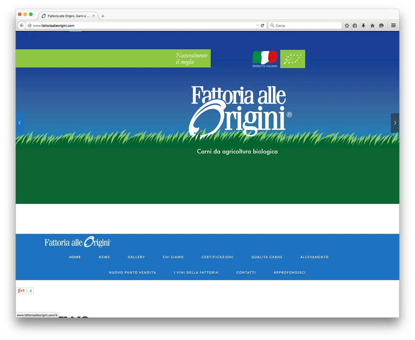This screenshot has width=415, height=340.
Task: Show the URL history dropdown arrow
Action: click(257, 26)
